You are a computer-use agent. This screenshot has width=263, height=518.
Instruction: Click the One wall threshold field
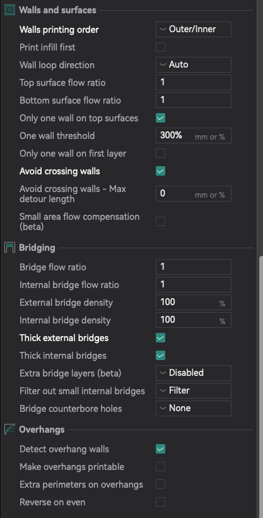(x=194, y=135)
